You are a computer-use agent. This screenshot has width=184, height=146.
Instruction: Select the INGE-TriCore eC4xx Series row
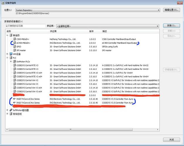[x=82, y=103]
